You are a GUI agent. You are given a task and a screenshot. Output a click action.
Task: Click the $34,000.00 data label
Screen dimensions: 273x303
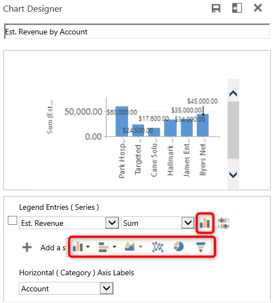coord(190,119)
